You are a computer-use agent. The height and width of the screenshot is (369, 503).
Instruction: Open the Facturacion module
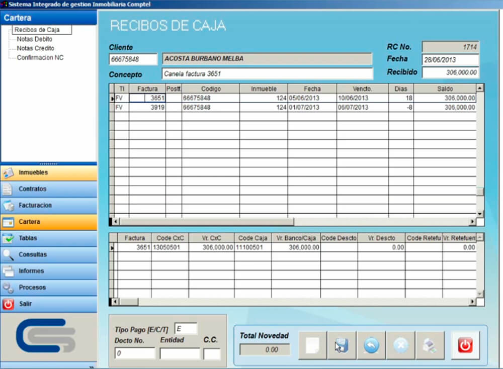point(49,205)
